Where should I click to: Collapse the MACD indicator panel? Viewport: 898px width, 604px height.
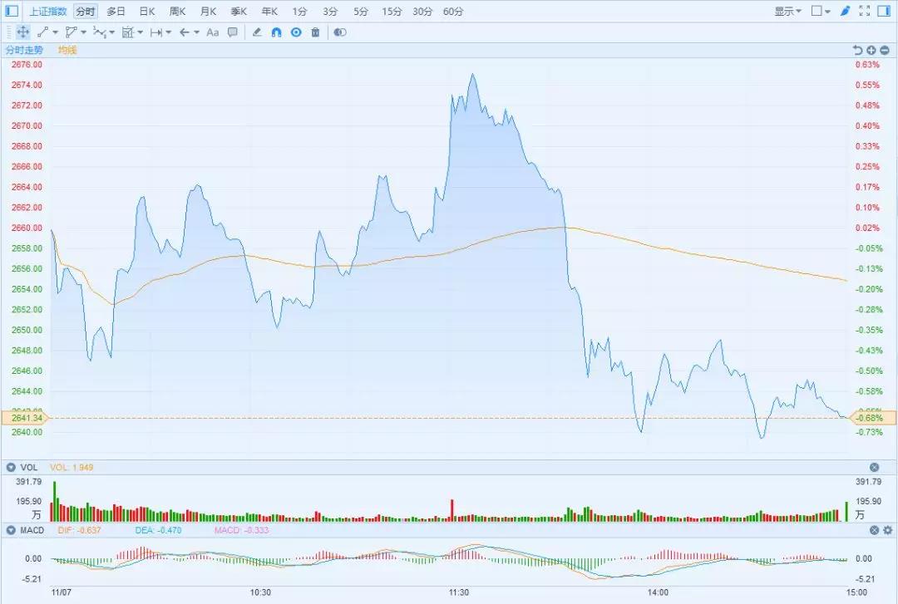(10, 530)
